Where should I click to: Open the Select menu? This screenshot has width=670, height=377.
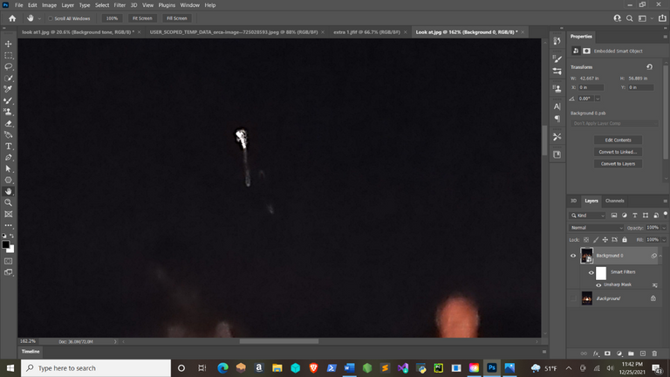tap(102, 5)
